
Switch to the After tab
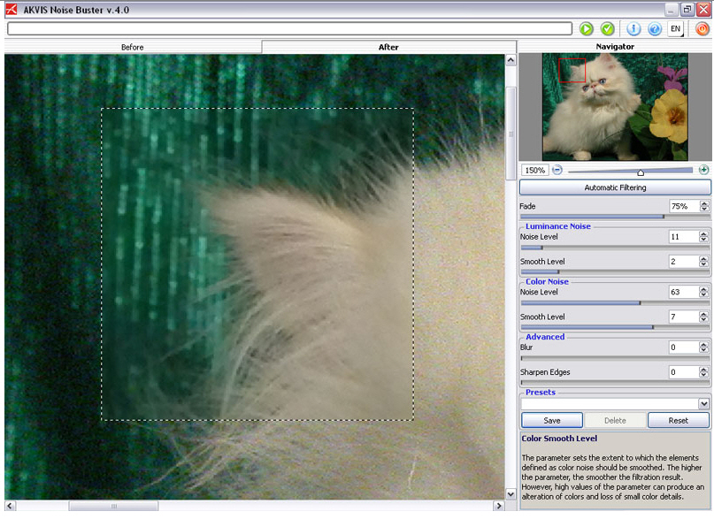click(388, 47)
